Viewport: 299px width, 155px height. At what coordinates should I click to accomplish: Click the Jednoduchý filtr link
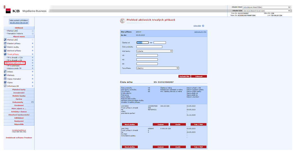200,32
